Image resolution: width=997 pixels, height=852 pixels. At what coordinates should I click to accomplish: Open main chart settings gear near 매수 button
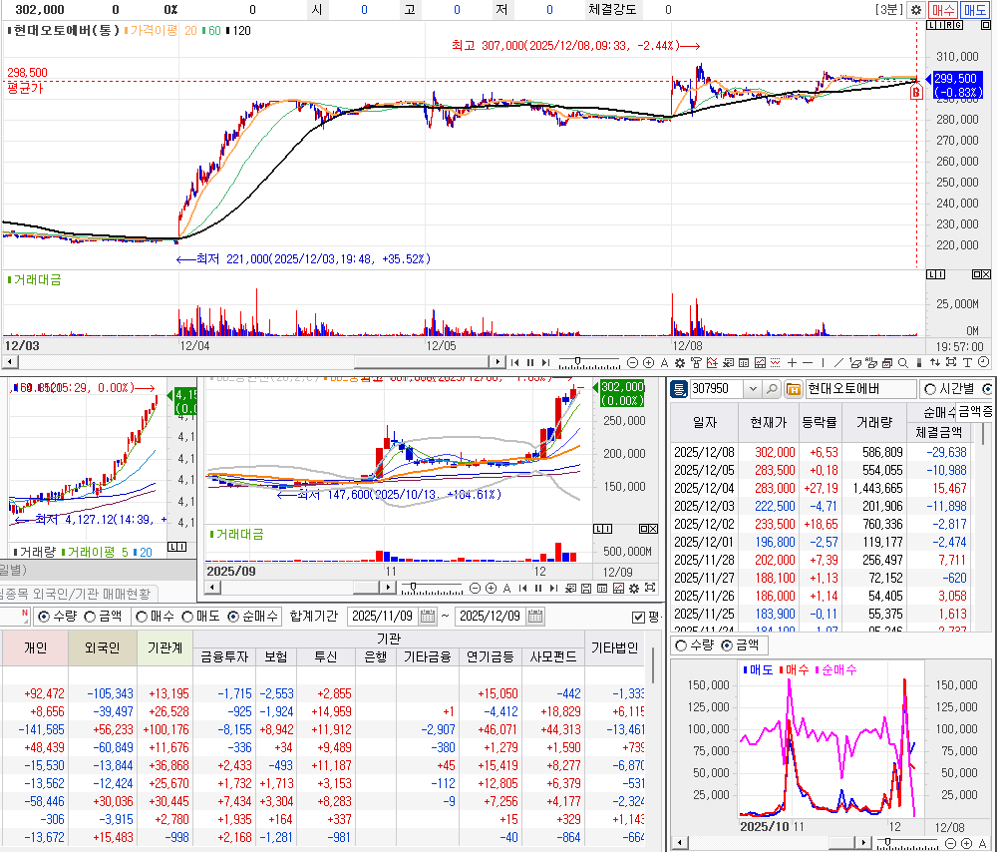915,10
